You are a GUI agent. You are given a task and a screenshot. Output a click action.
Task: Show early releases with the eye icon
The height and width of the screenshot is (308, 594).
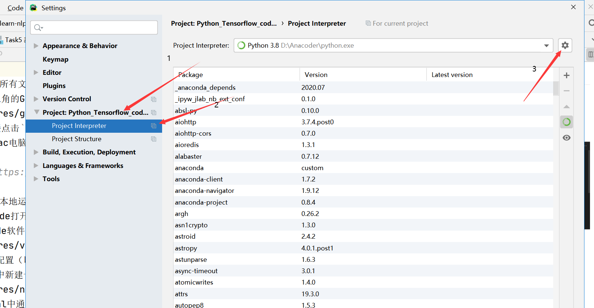pos(566,137)
